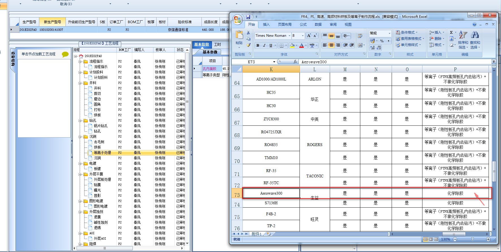The height and width of the screenshot is (252, 501).
Task: Open the 公式 ribbon tab
Action: (x=303, y=25)
